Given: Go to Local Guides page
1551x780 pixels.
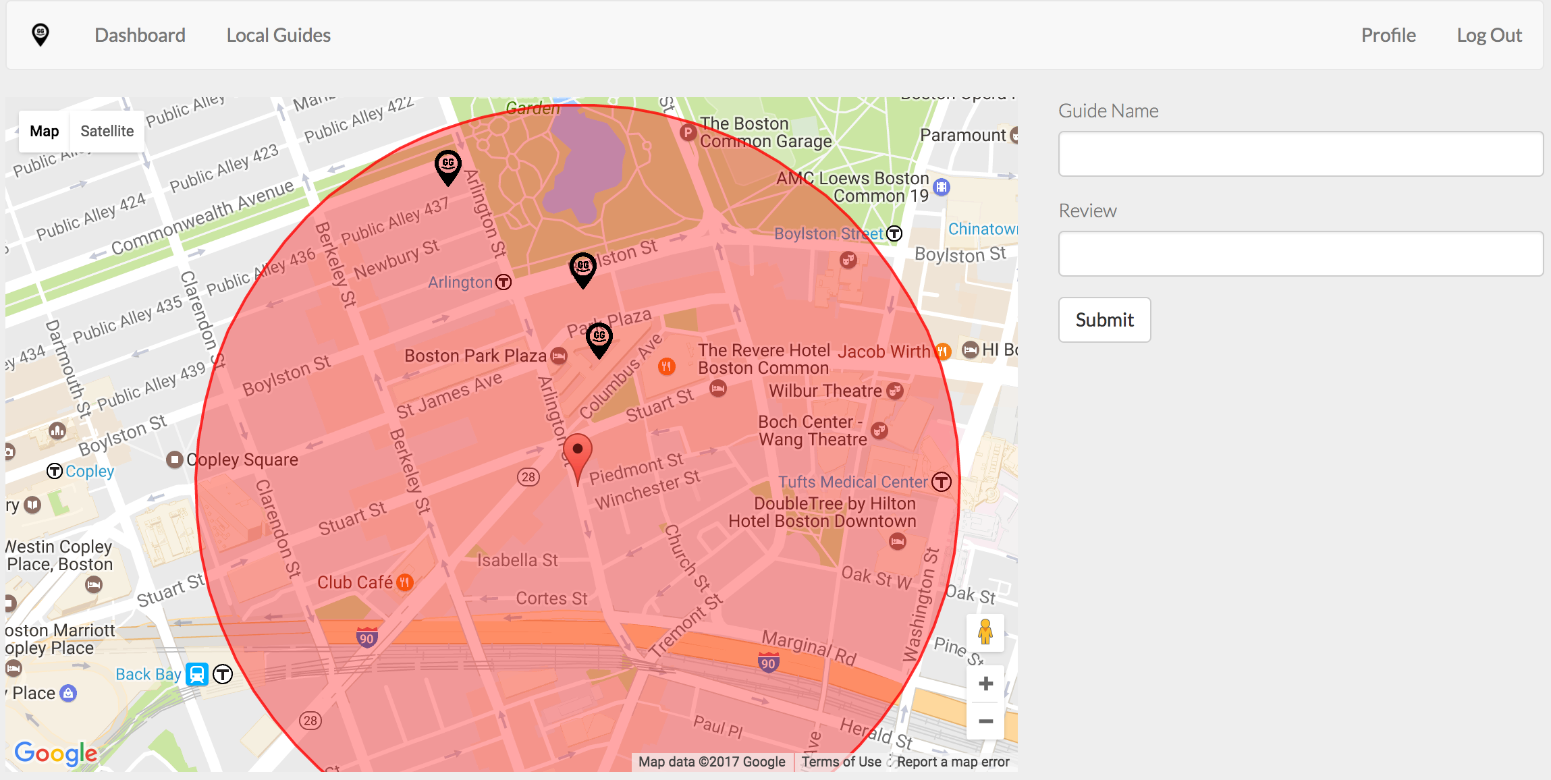Looking at the screenshot, I should pyautogui.click(x=278, y=35).
